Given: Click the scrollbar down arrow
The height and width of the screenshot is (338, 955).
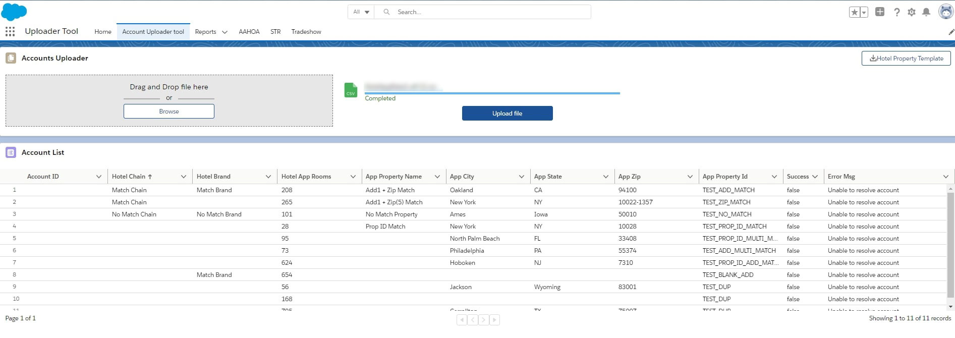Looking at the screenshot, I should (x=951, y=306).
